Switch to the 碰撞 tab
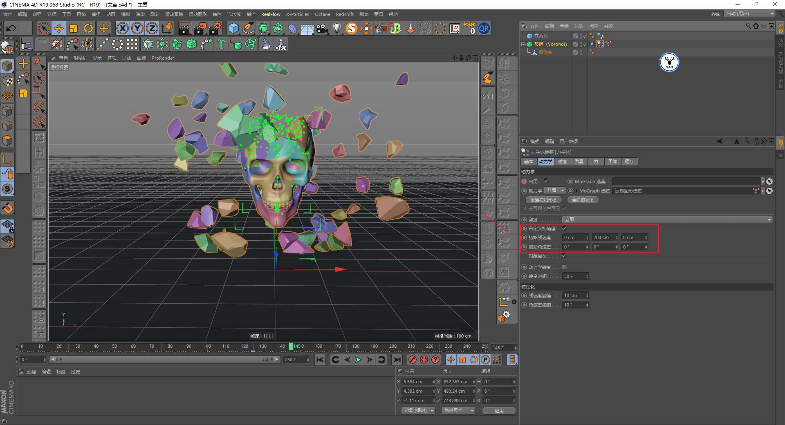785x425 pixels. [x=562, y=161]
